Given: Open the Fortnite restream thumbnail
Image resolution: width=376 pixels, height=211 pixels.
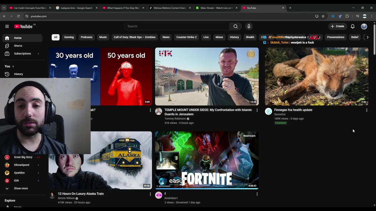Looking at the screenshot, I should point(207,160).
